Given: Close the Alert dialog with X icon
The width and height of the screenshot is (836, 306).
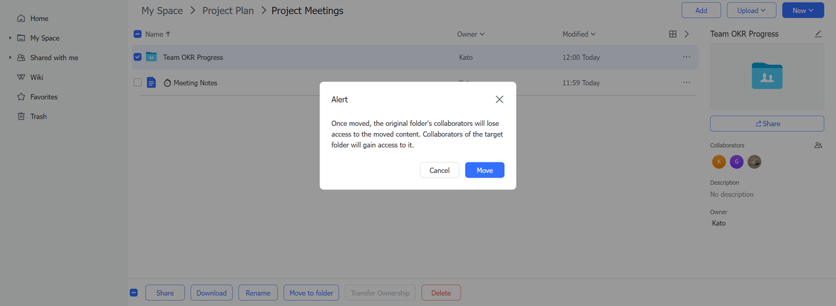Looking at the screenshot, I should pyautogui.click(x=499, y=99).
